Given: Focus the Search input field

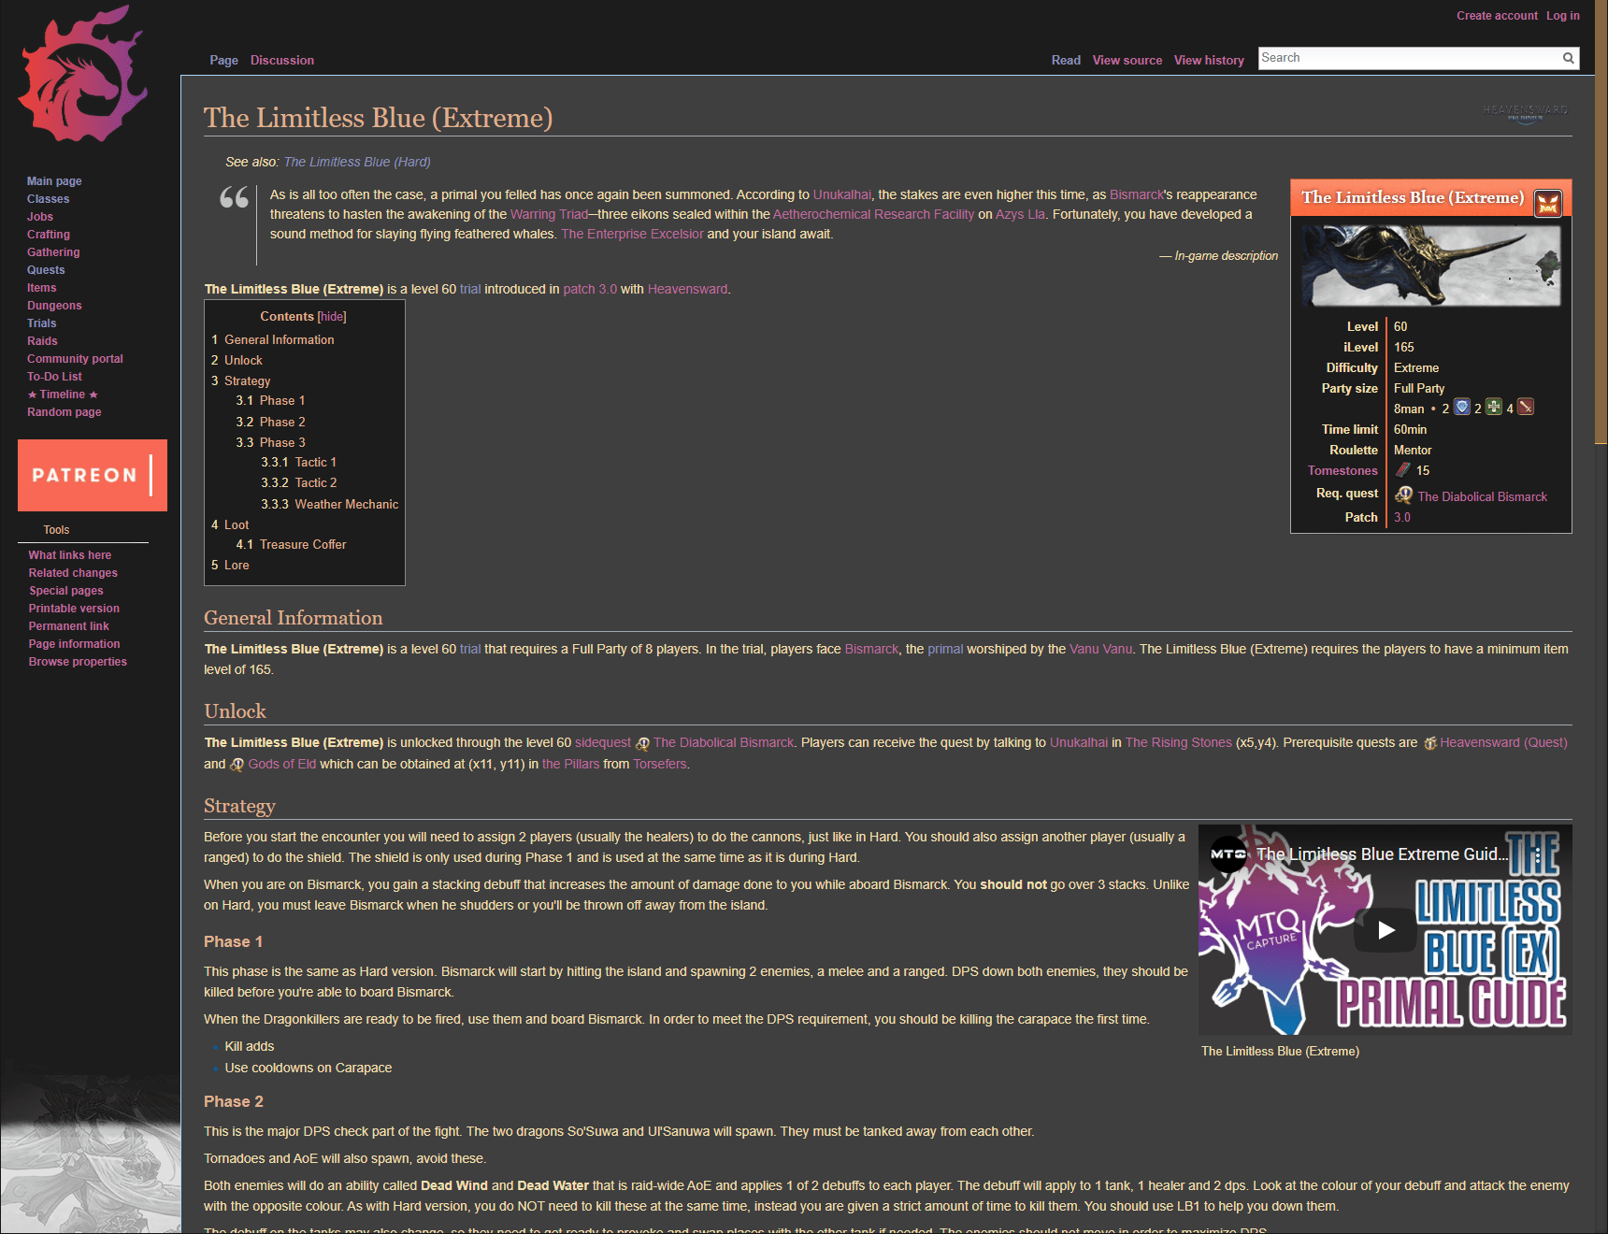Looking at the screenshot, I should pos(1409,58).
